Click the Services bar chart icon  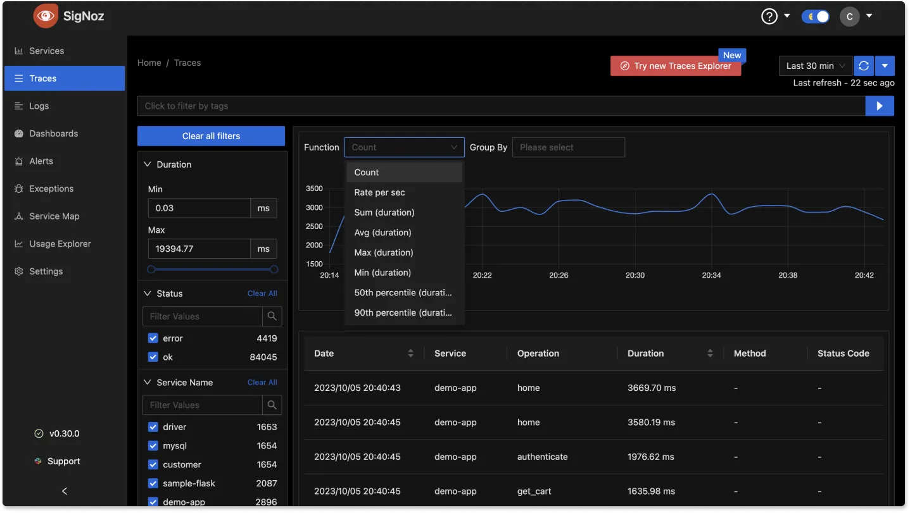click(19, 51)
